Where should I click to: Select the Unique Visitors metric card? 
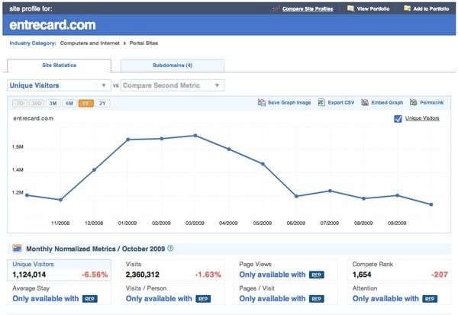pyautogui.click(x=59, y=270)
